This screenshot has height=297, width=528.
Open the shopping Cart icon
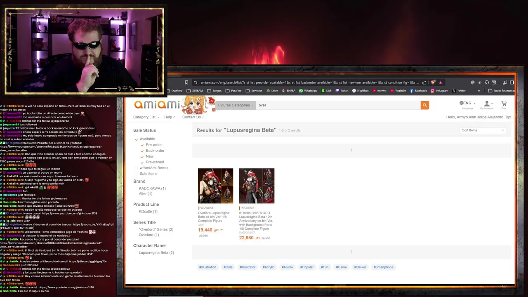click(504, 104)
